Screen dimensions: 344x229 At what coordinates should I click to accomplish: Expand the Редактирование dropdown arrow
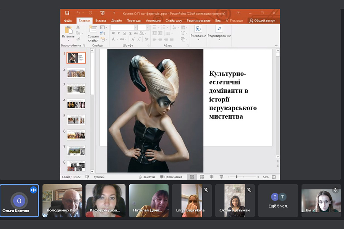click(x=219, y=39)
